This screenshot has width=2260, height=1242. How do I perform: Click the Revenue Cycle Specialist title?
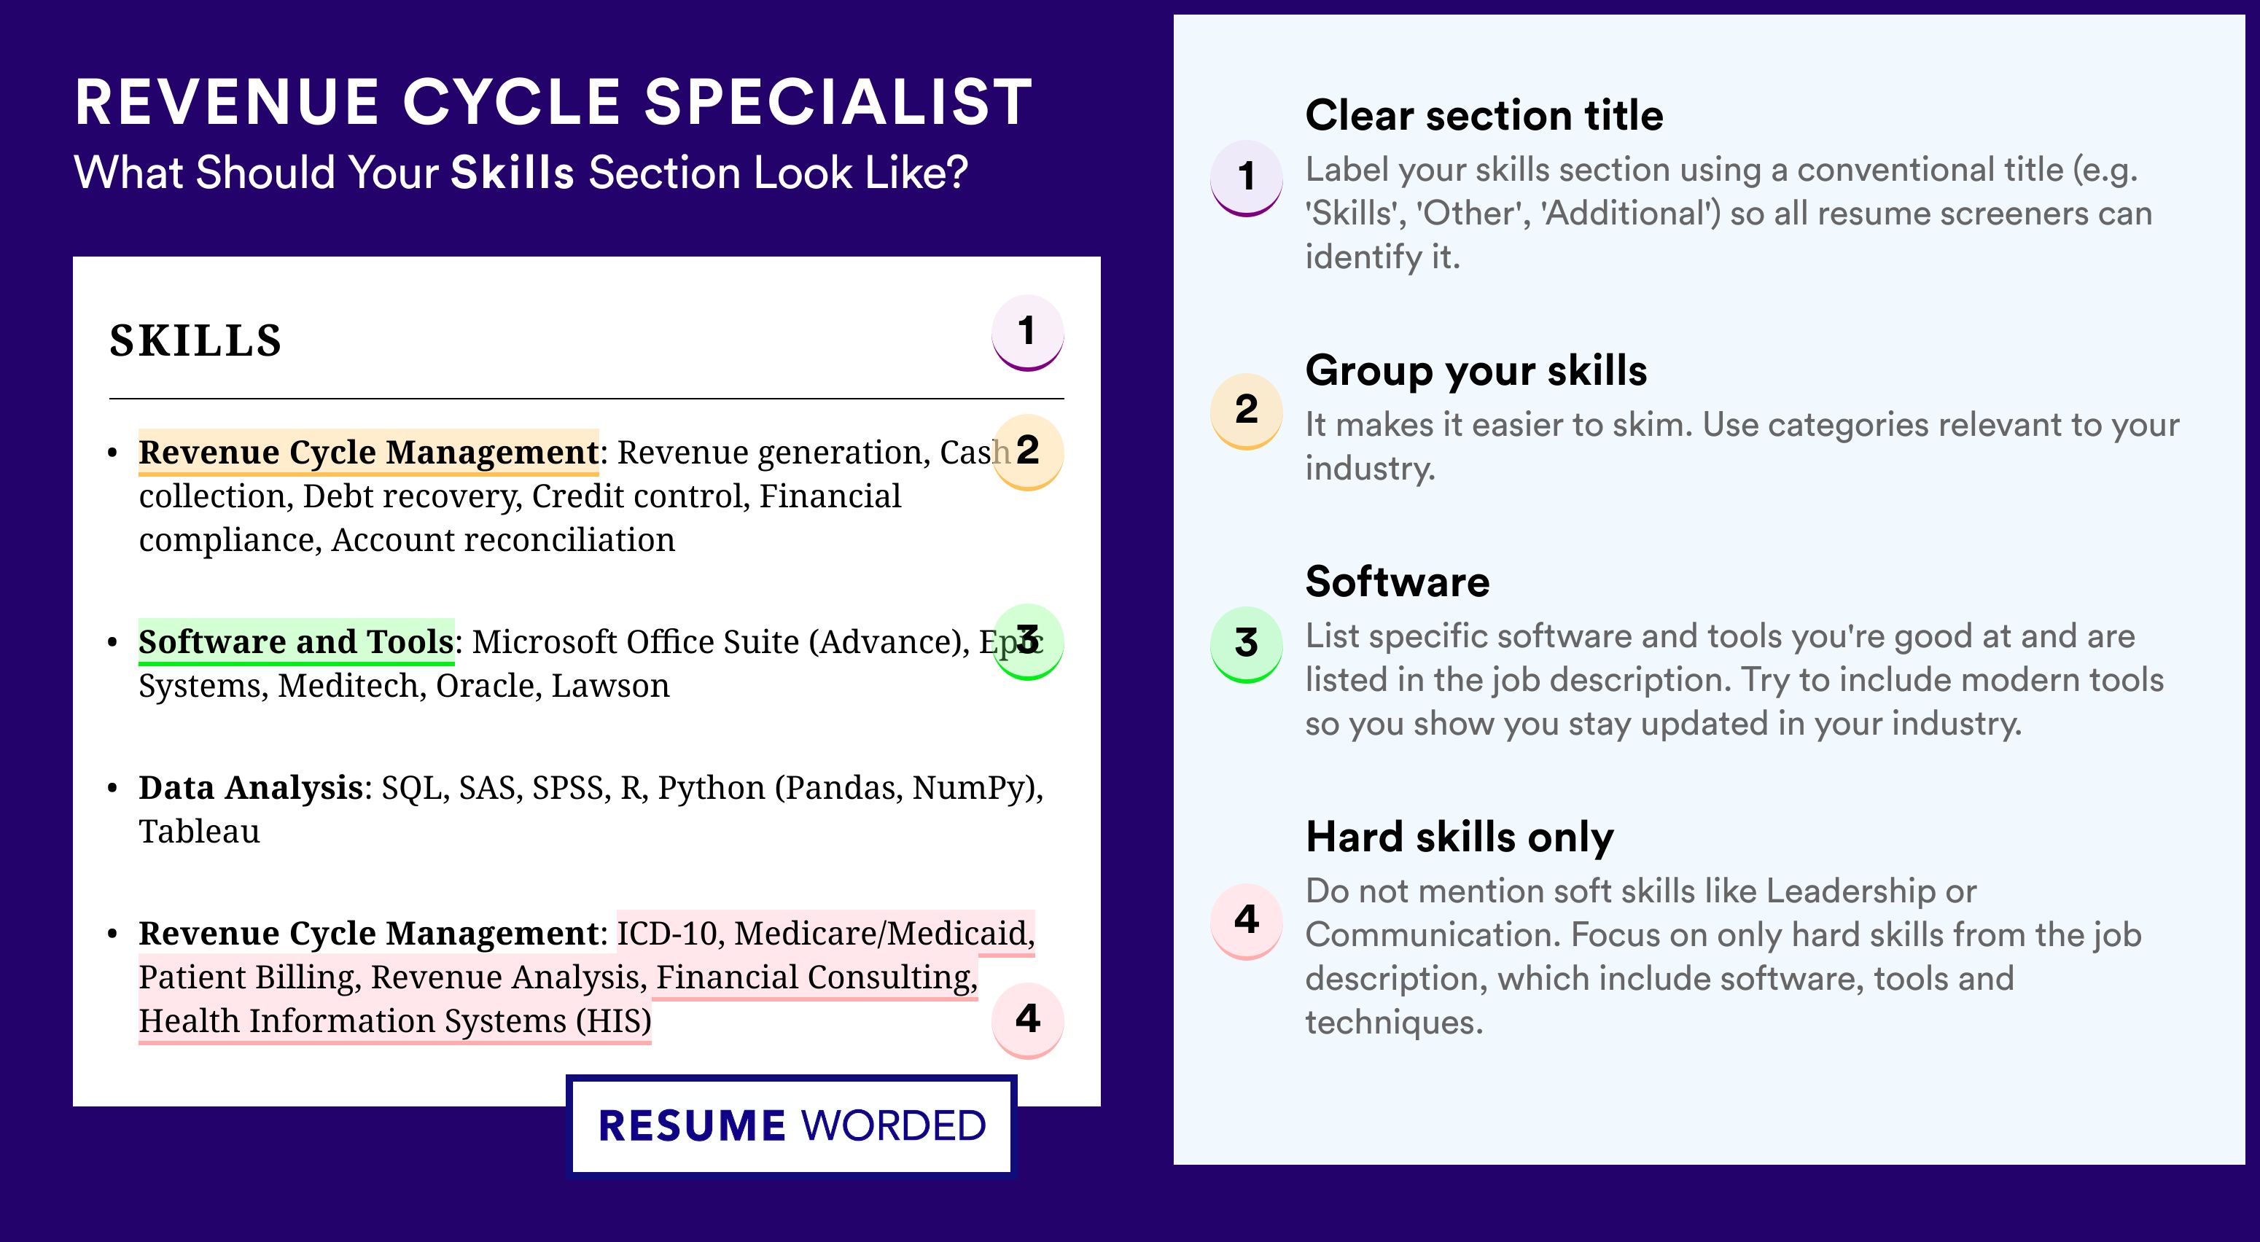tap(553, 102)
